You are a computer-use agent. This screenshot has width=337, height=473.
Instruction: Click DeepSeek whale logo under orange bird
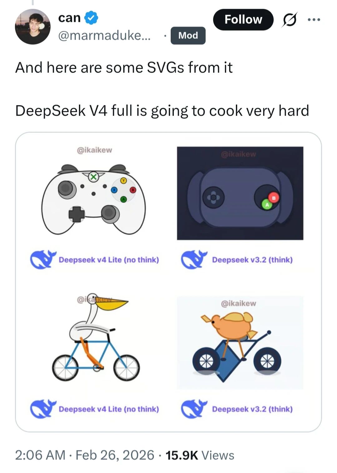(194, 409)
